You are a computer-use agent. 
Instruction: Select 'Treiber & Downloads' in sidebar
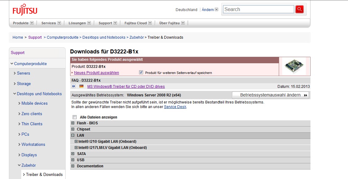44,175
